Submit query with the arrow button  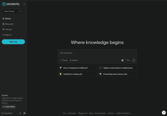tap(134, 60)
